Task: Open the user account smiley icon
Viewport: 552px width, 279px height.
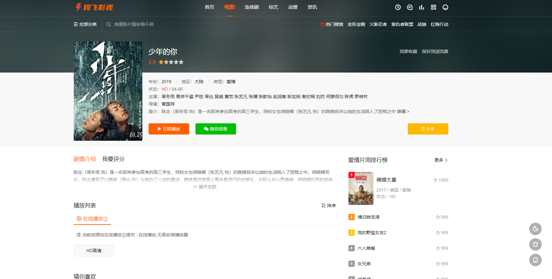Action: pos(445,7)
